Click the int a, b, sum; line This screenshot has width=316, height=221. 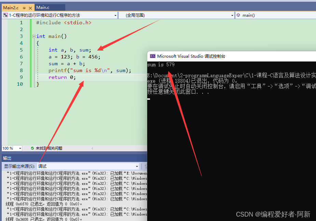coord(70,50)
